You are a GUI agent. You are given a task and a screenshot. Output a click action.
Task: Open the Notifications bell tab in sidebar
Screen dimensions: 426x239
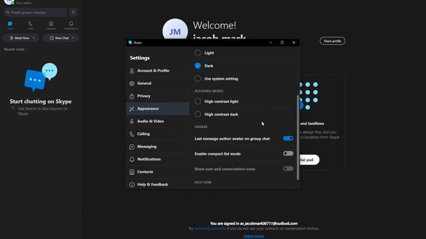(71, 24)
